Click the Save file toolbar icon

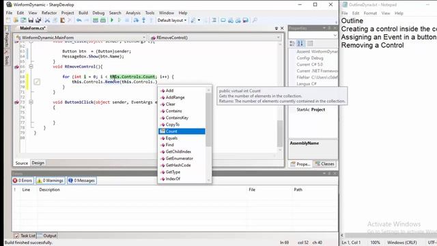coord(31,20)
